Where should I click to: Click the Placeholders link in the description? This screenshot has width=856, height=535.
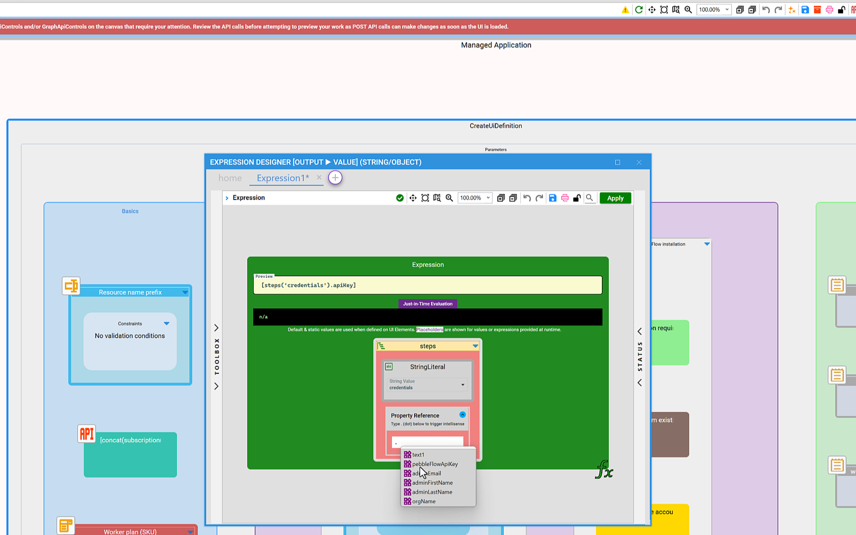point(429,330)
